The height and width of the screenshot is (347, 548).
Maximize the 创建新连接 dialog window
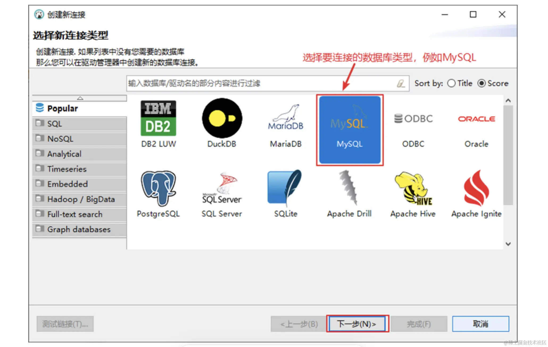click(473, 14)
